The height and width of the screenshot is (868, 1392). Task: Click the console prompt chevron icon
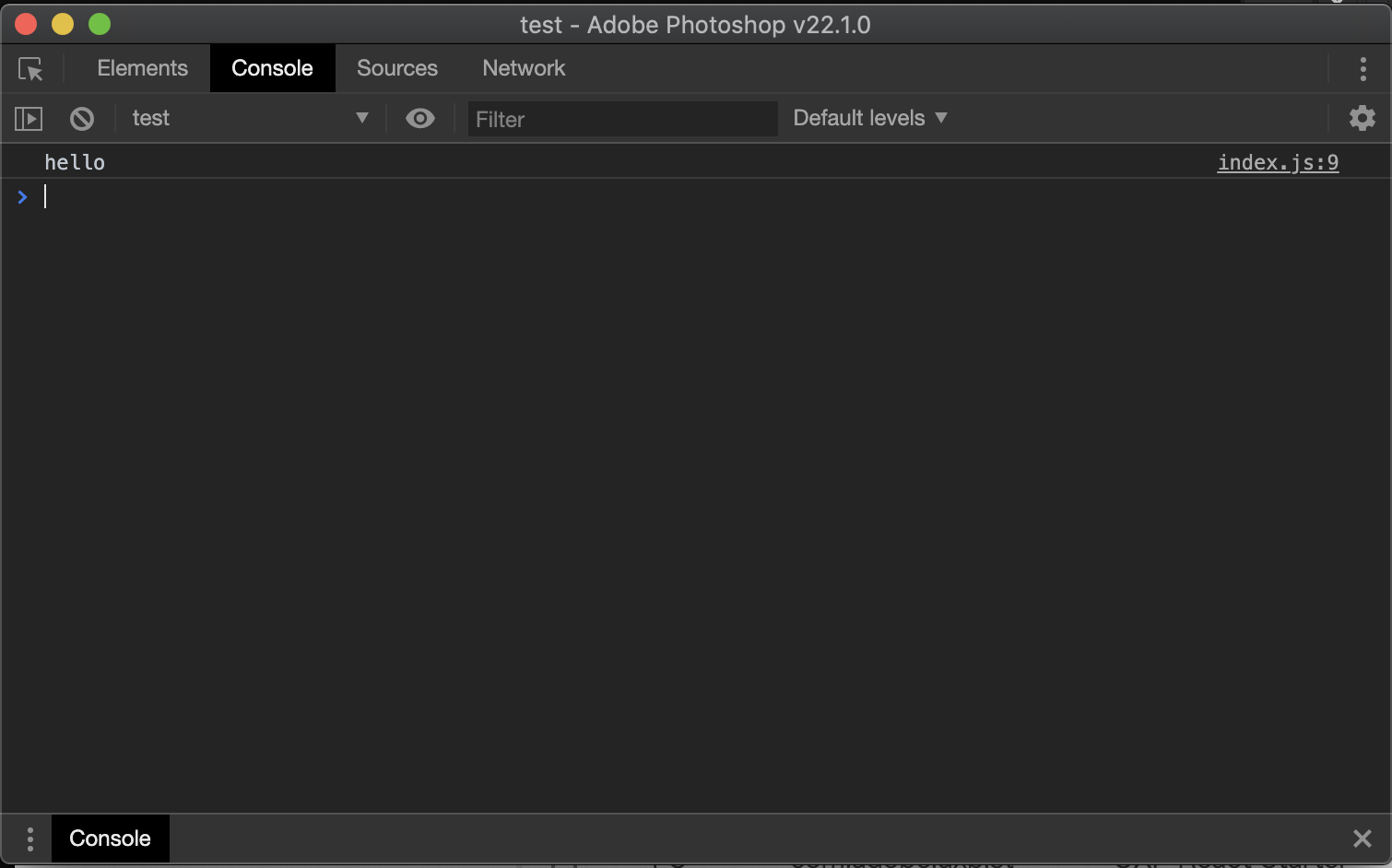pos(22,196)
